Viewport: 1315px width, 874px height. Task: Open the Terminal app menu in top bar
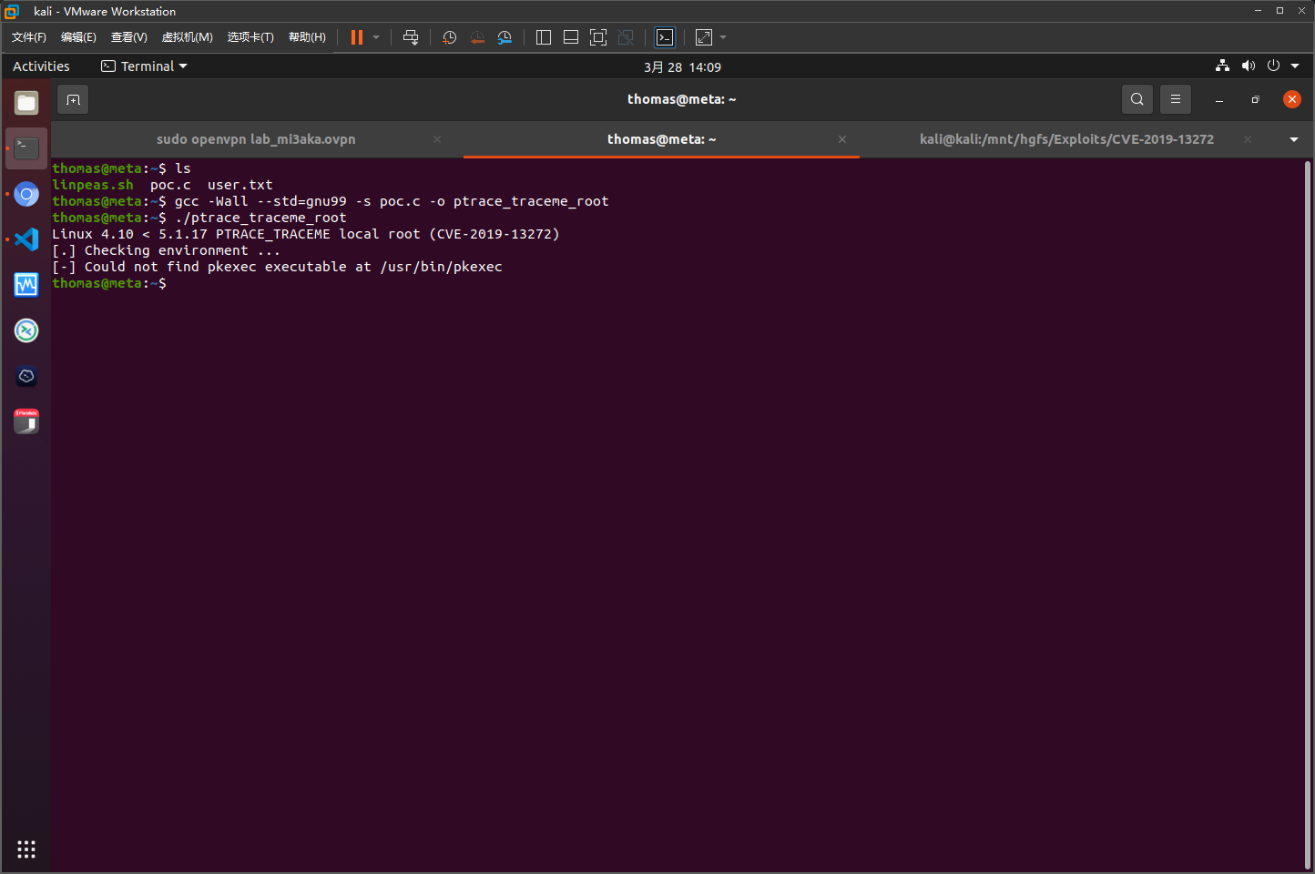tap(144, 66)
